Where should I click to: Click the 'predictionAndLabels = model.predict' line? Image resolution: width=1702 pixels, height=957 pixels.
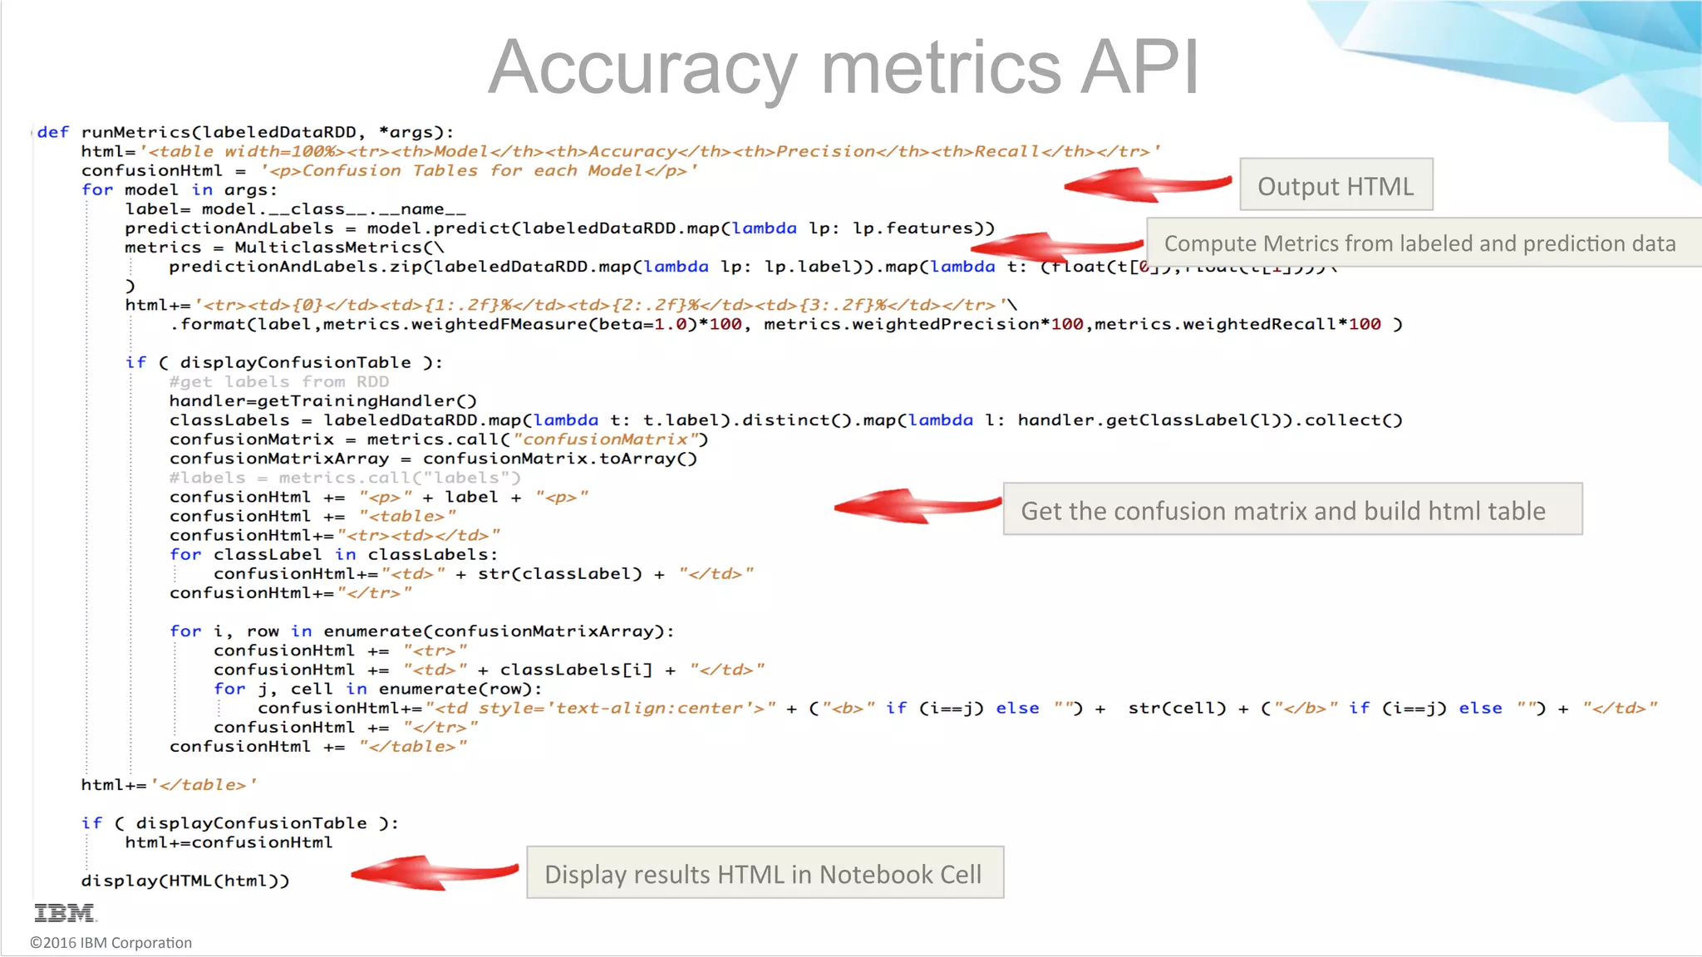[560, 228]
